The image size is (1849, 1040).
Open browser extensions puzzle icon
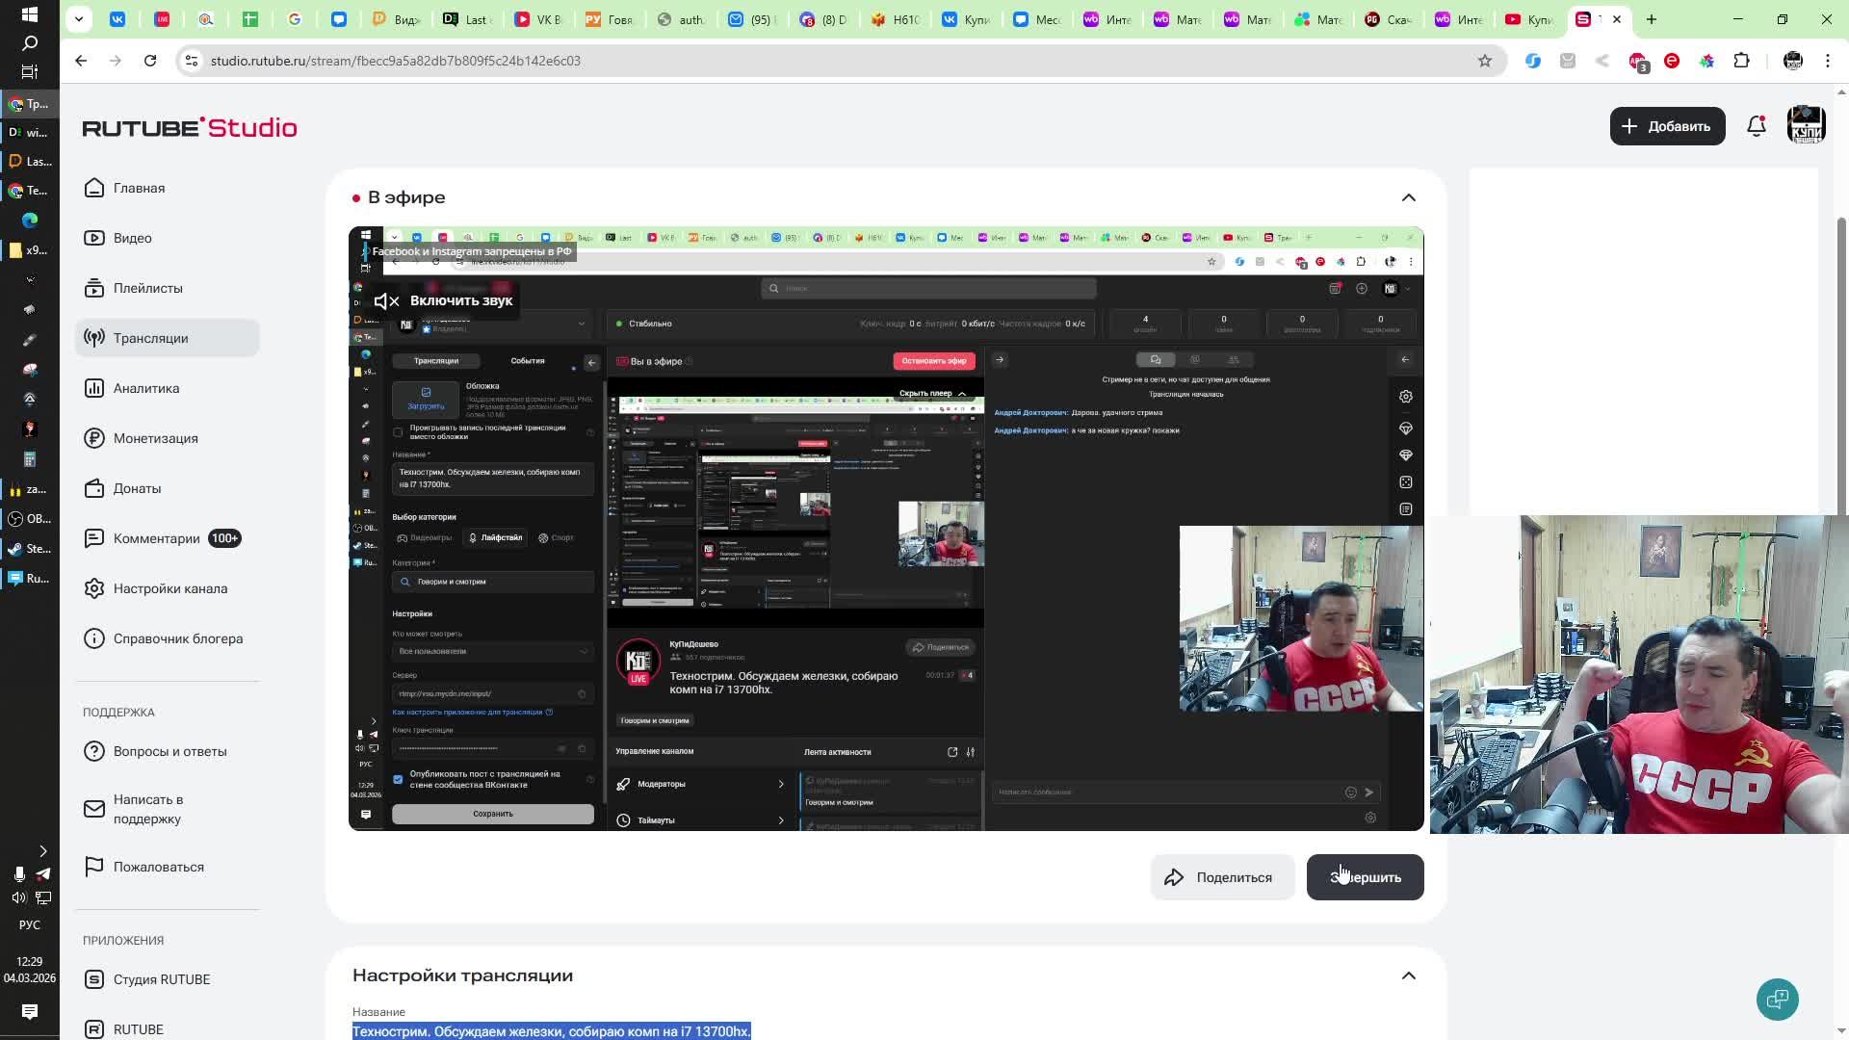pyautogui.click(x=1741, y=61)
